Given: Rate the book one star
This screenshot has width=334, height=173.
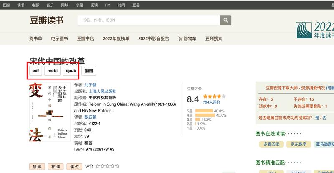Looking at the screenshot, I should click(x=98, y=166).
